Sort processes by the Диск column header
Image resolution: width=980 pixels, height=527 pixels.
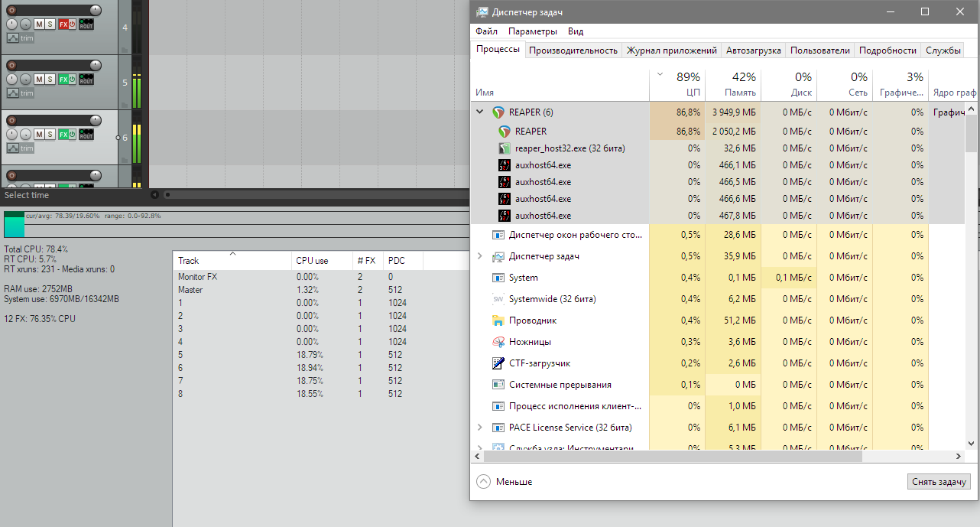(x=789, y=84)
